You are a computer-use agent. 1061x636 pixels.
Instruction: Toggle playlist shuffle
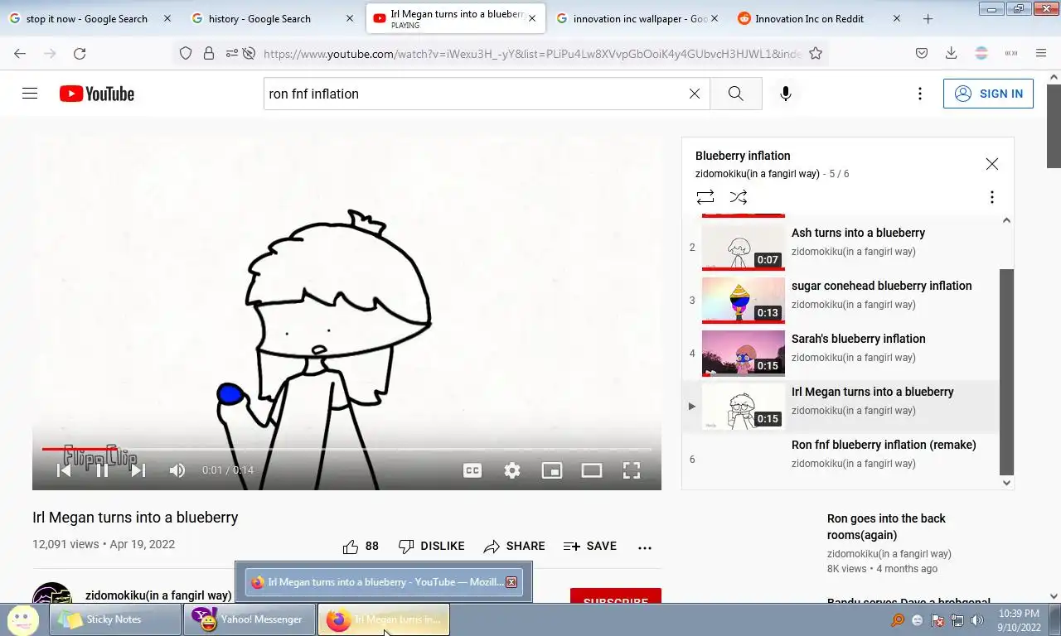tap(739, 197)
